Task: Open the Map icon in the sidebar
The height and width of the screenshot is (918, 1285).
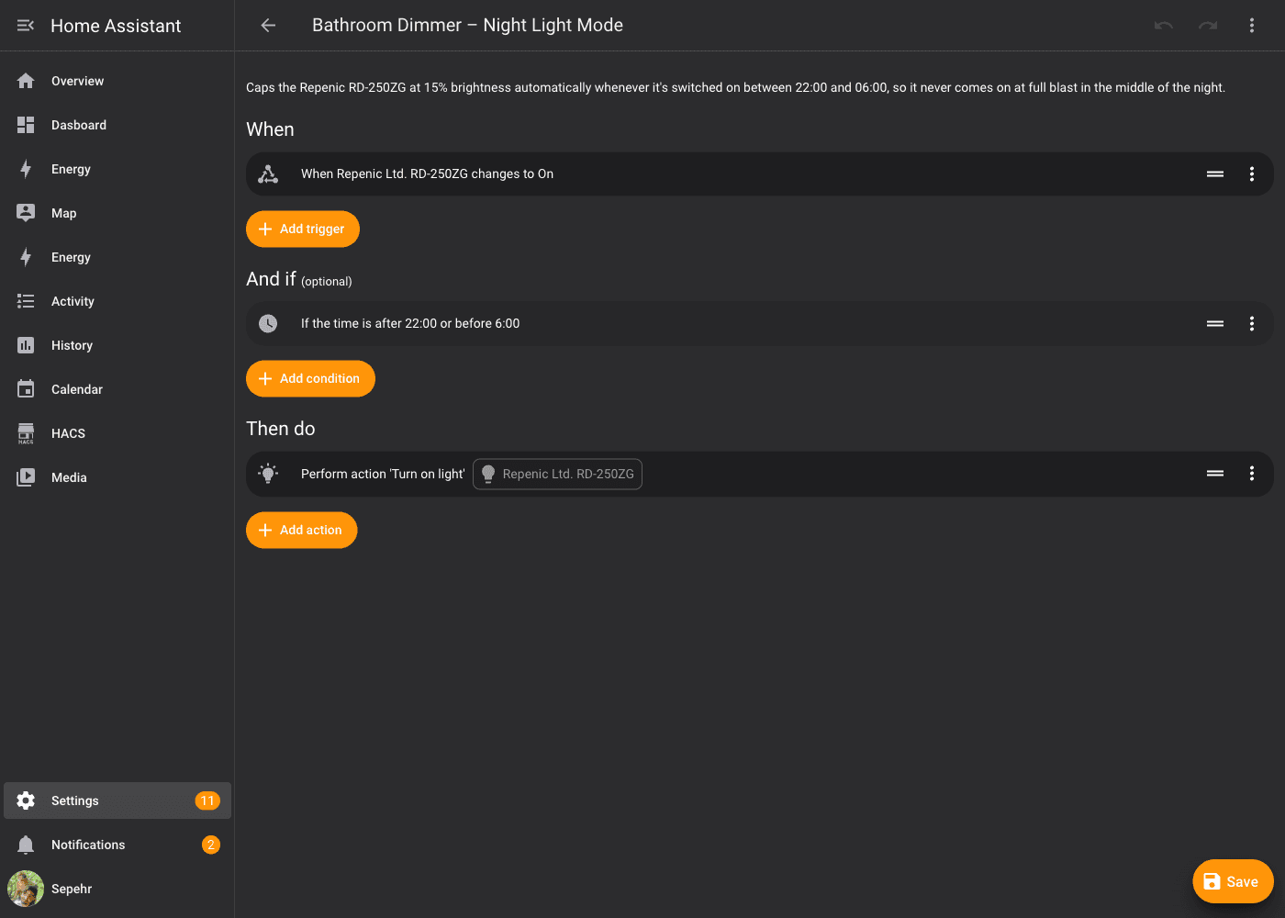Action: point(26,213)
